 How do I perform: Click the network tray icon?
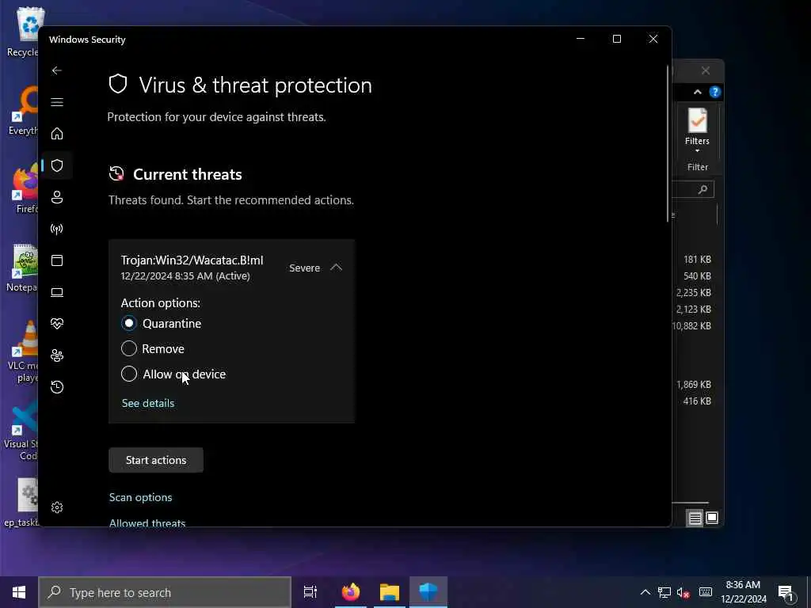click(664, 592)
